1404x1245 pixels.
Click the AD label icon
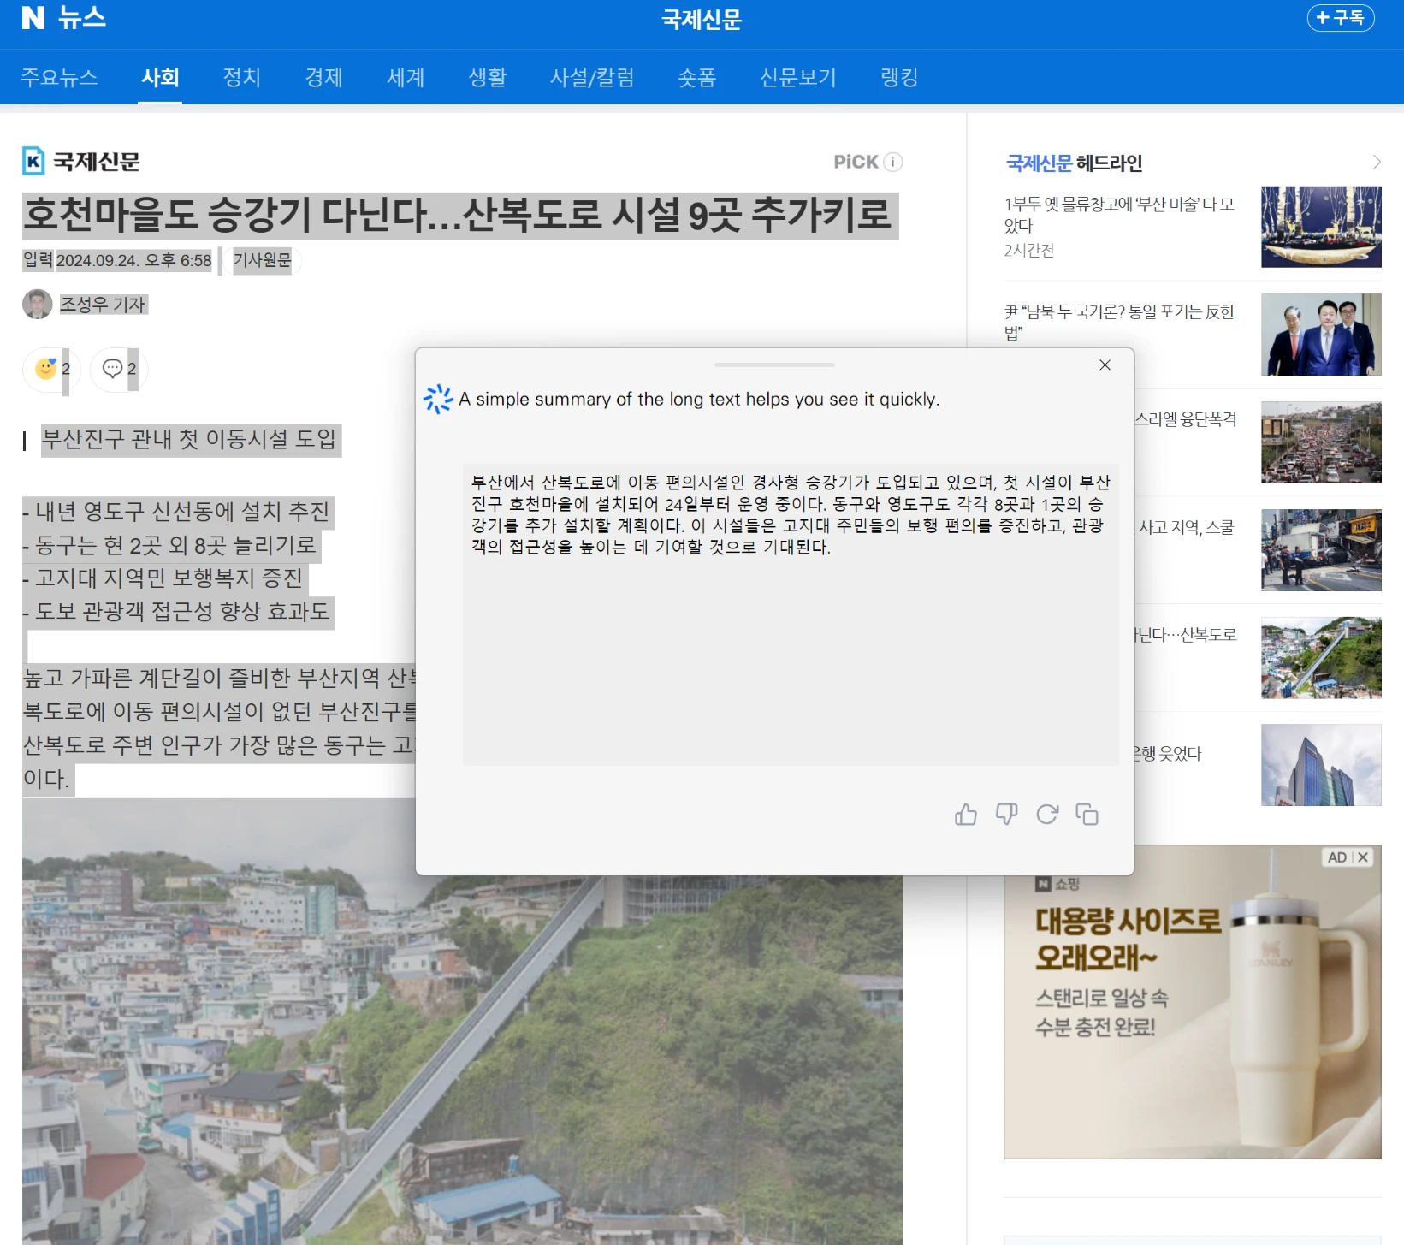tap(1337, 857)
